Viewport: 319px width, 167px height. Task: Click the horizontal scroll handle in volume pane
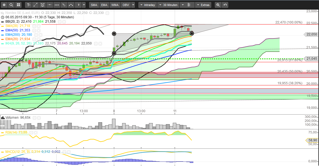click(x=2, y=126)
